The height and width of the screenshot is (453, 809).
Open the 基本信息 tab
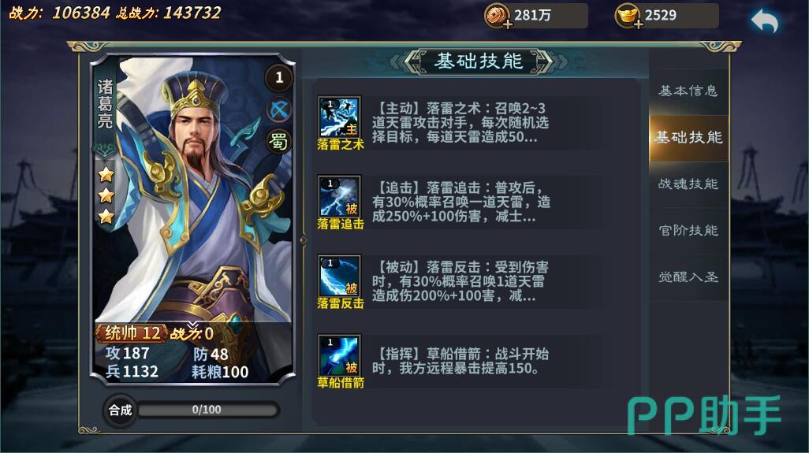[688, 91]
